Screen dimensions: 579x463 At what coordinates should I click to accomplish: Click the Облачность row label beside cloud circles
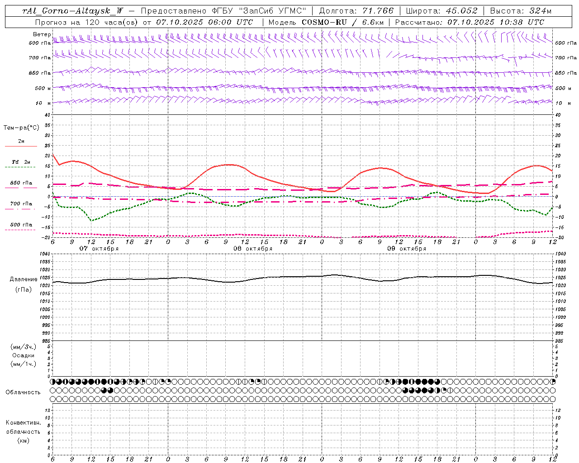[23, 392]
